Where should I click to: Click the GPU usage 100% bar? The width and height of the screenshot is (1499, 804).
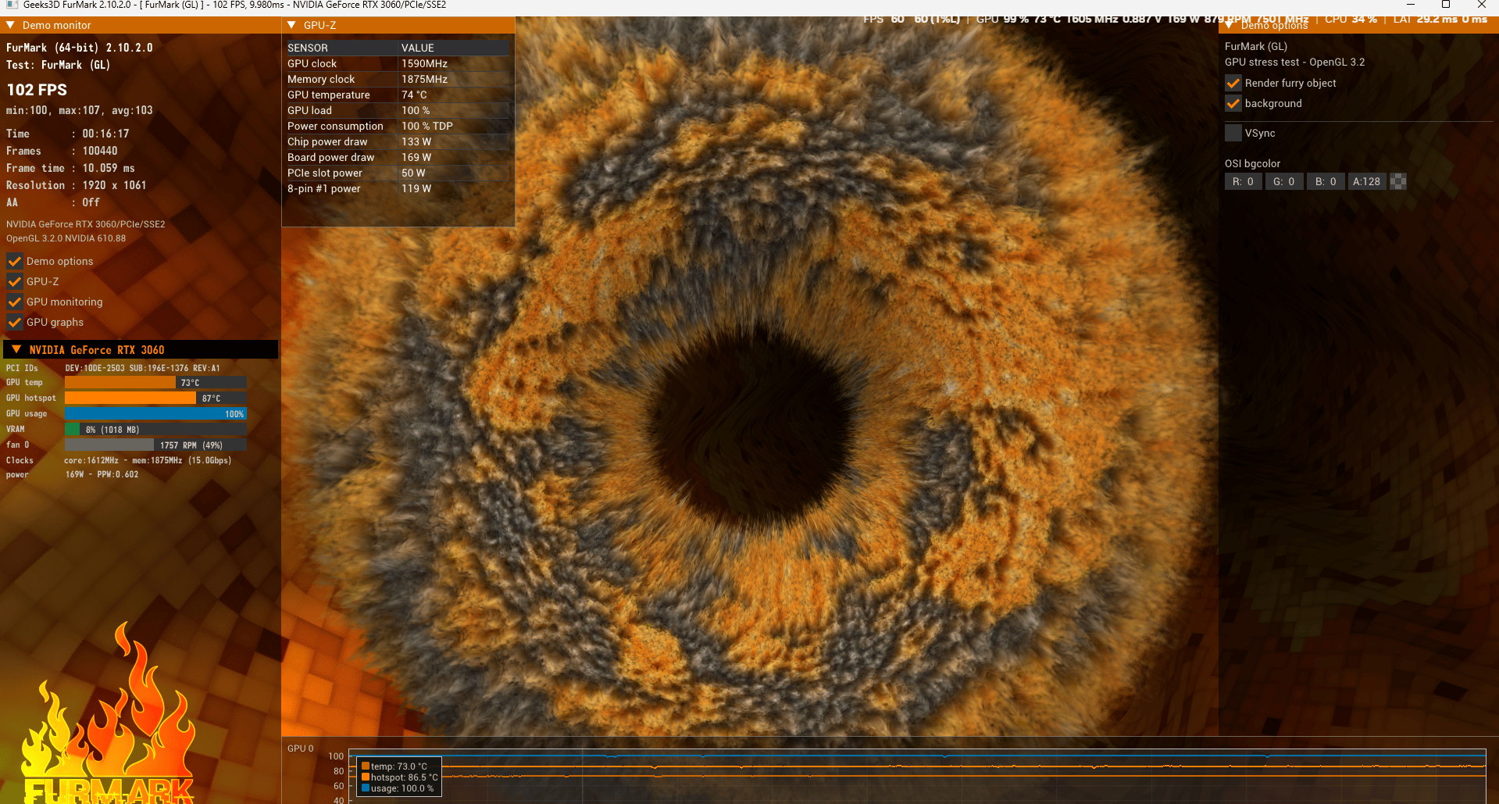(155, 413)
